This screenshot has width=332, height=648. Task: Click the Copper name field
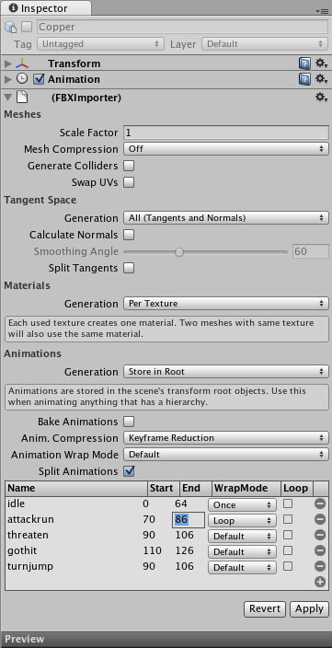coord(182,27)
